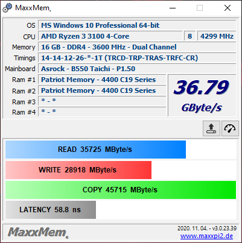
Task: Open the www.maxxpi2.de link
Action: pos(206,236)
